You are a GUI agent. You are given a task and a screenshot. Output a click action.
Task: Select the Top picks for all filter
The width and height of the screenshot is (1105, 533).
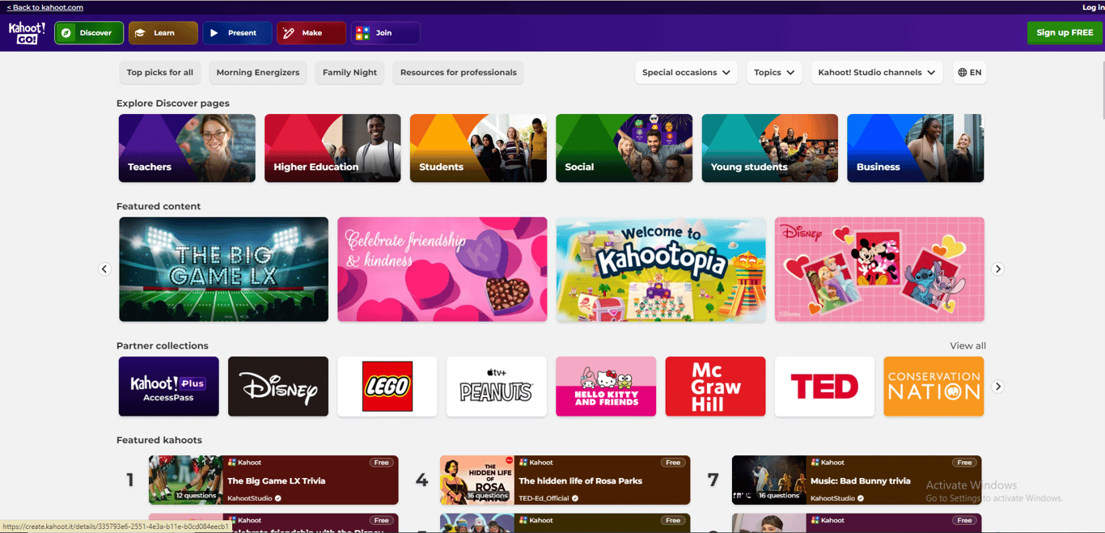point(160,73)
